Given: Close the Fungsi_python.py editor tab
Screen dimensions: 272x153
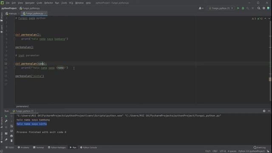Looking at the screenshot, I should tap(45, 14).
